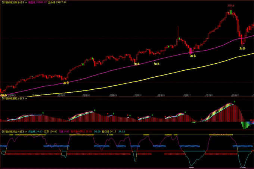The image size is (254, 169).
Task: Click the 33516 peak price label
Action: [231, 6]
